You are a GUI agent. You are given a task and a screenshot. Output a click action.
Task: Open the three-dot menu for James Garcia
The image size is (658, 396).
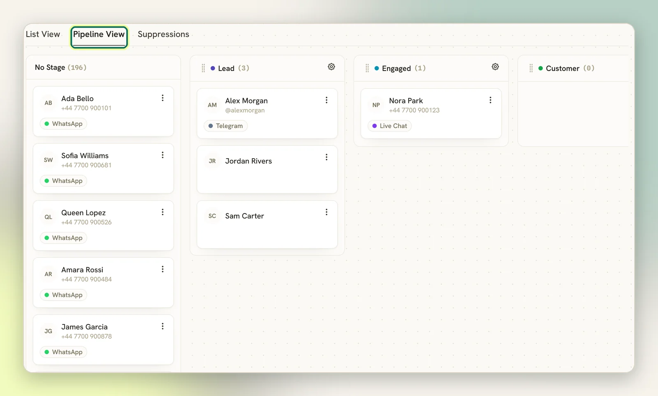(162, 326)
